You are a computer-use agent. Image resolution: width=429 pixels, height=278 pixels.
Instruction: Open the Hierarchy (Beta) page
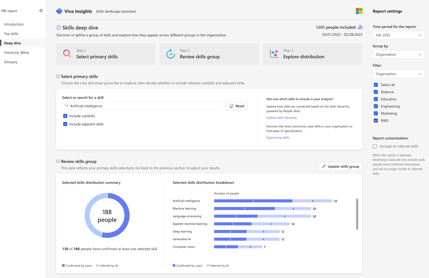click(x=17, y=53)
